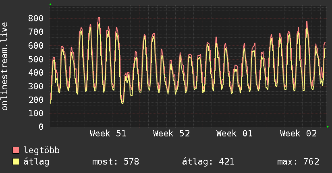Viewport: 332px width, 173px height.
Task: Click the green arrow ending the x-axis
Action: pyautogui.click(x=328, y=127)
